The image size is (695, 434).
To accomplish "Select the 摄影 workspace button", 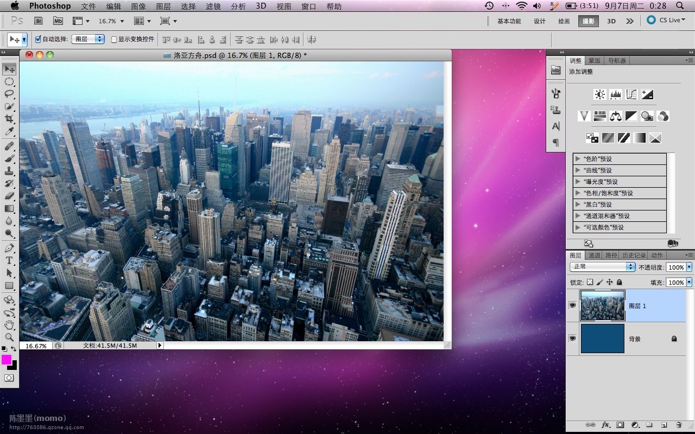I will coord(589,21).
